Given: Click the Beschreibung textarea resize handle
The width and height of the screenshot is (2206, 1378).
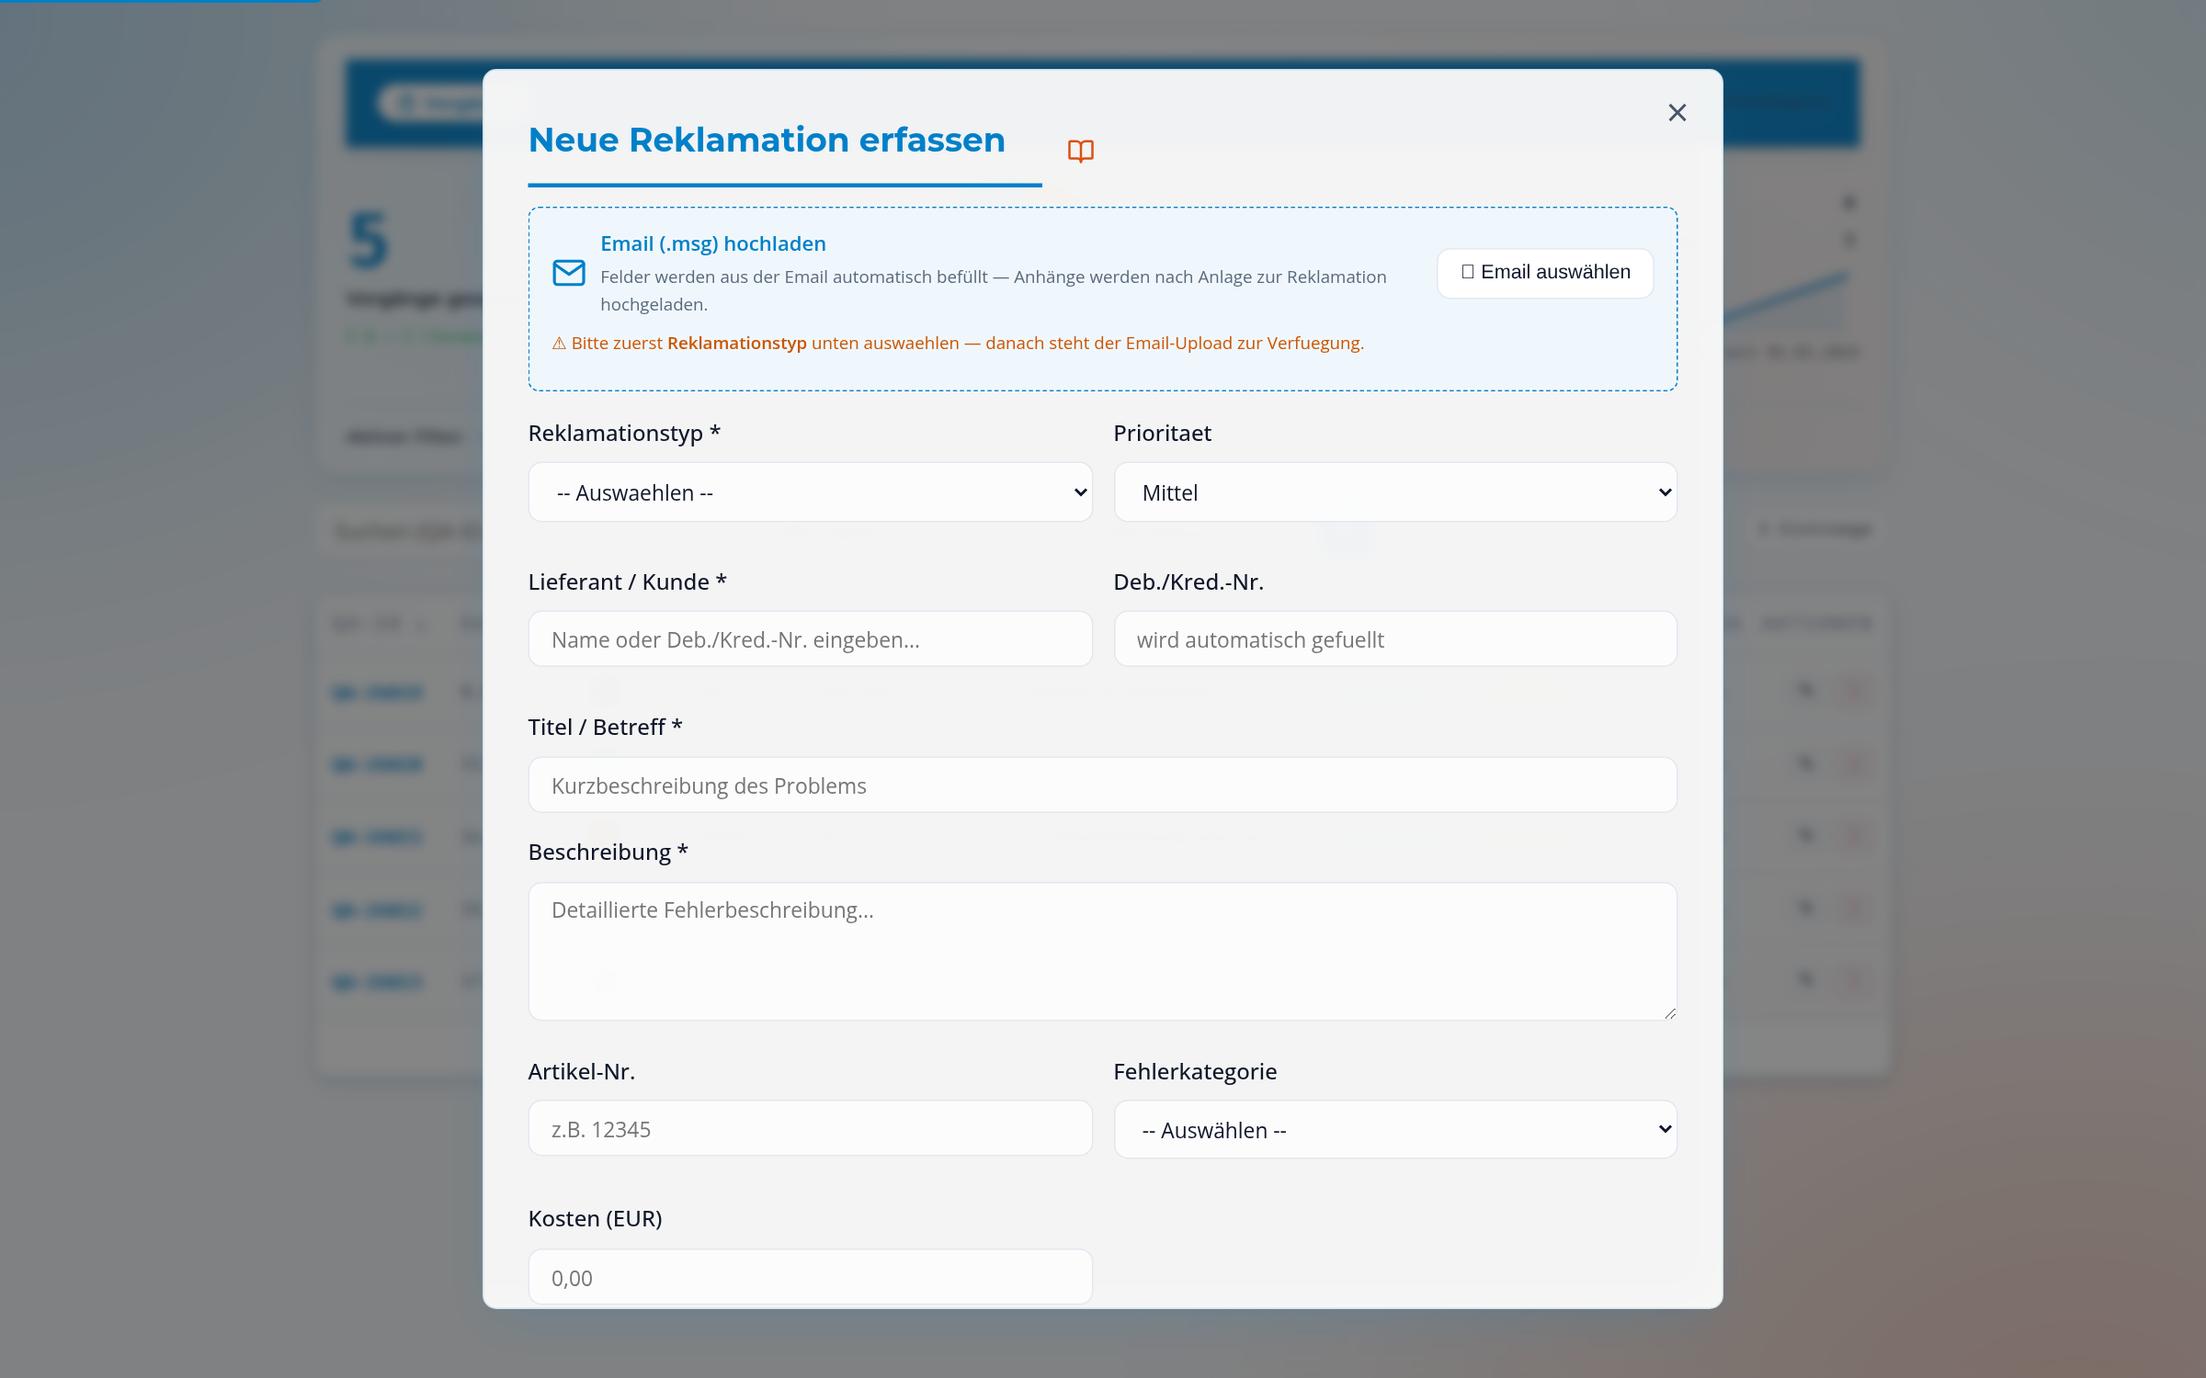Looking at the screenshot, I should click(x=1669, y=1012).
